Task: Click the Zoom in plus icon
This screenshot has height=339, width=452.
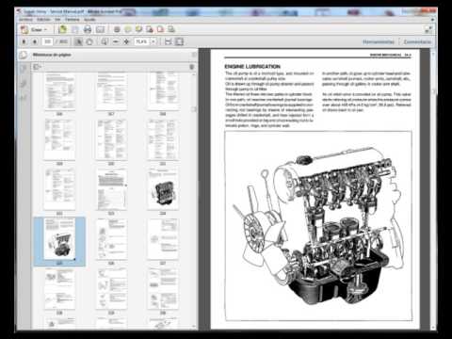Action: (126, 41)
